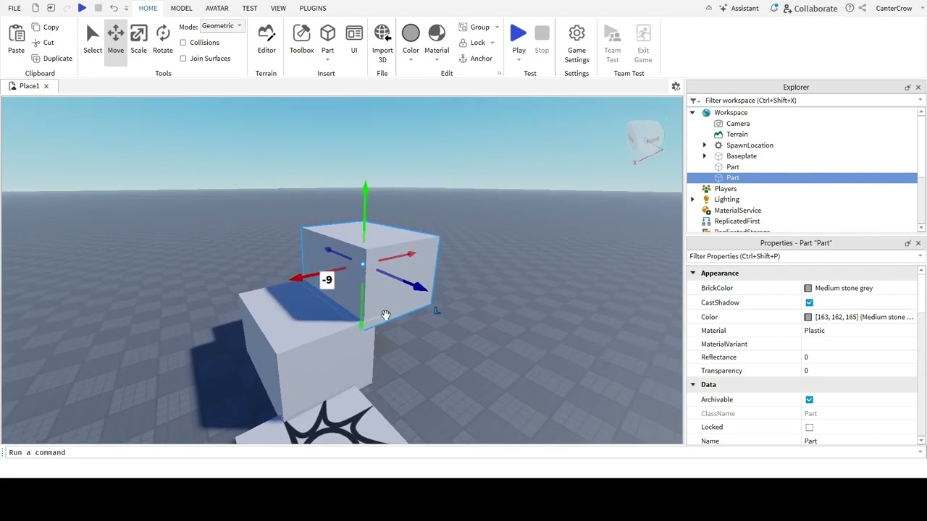927x521 pixels.
Task: Expand the Baseplate tree item
Action: tap(704, 156)
